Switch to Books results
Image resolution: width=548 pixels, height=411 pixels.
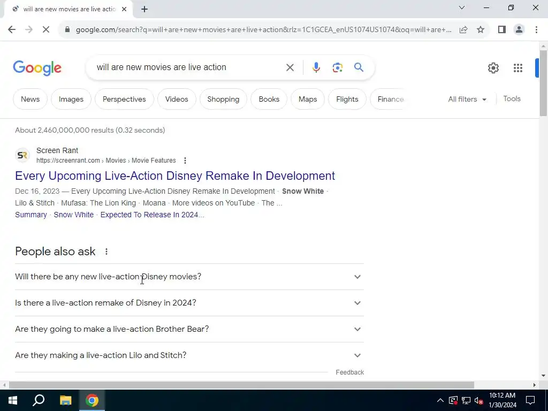coord(269,99)
